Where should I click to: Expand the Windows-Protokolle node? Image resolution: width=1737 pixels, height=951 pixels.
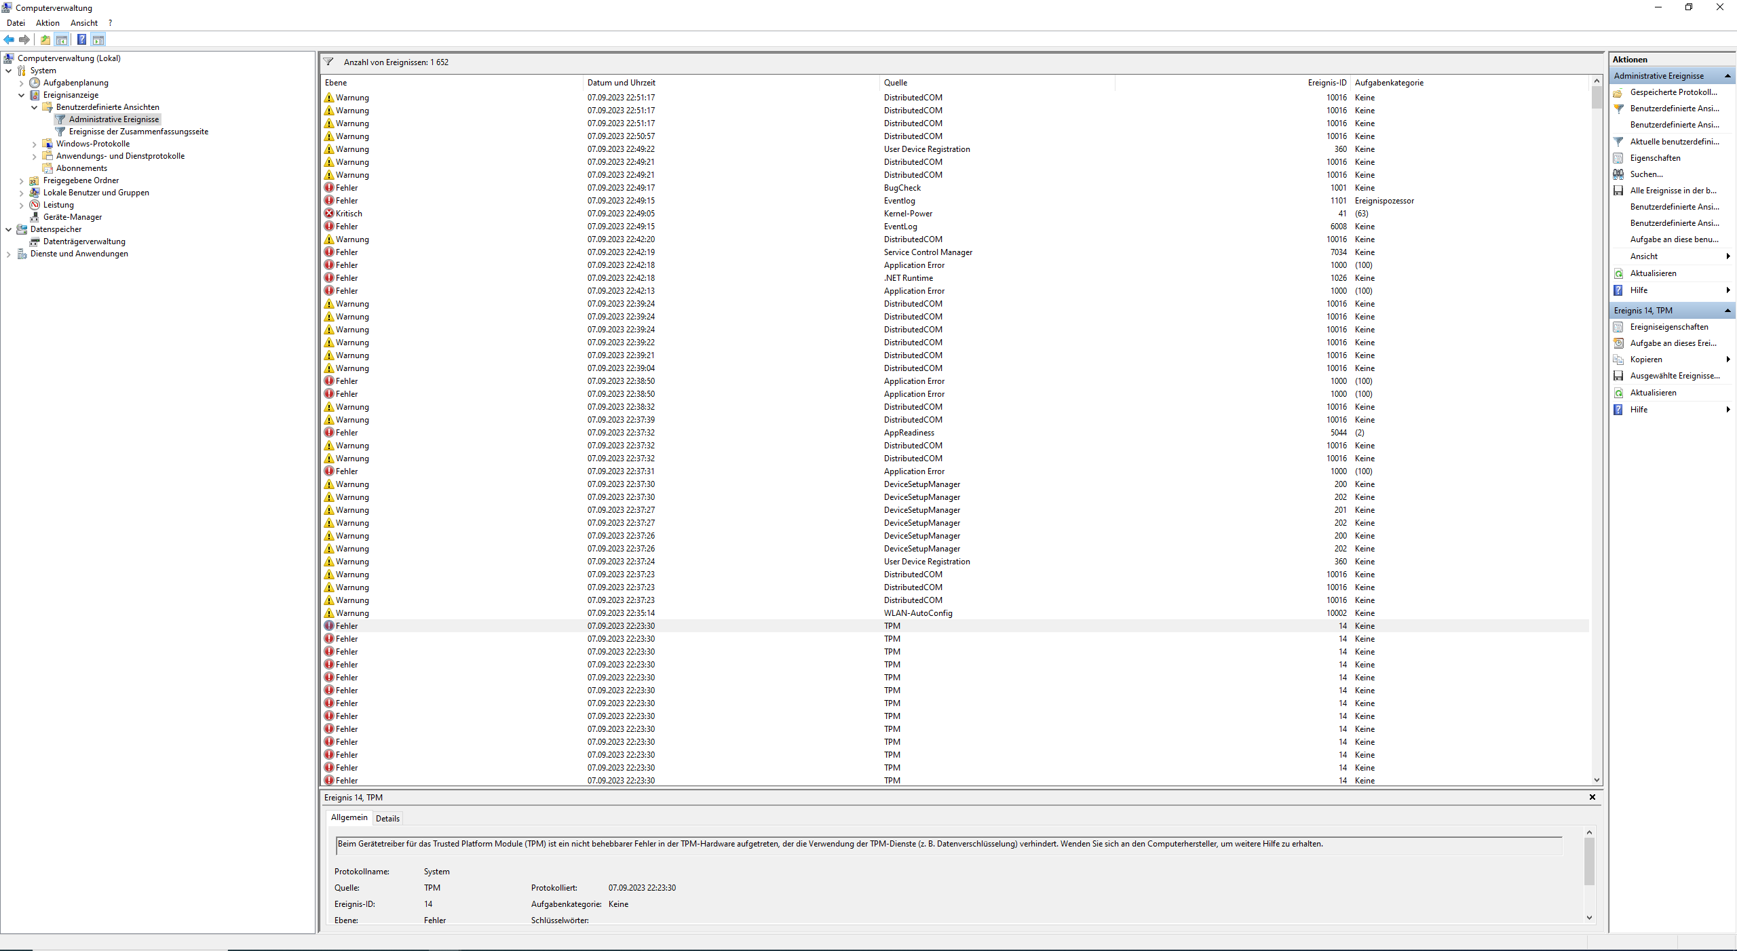(35, 144)
